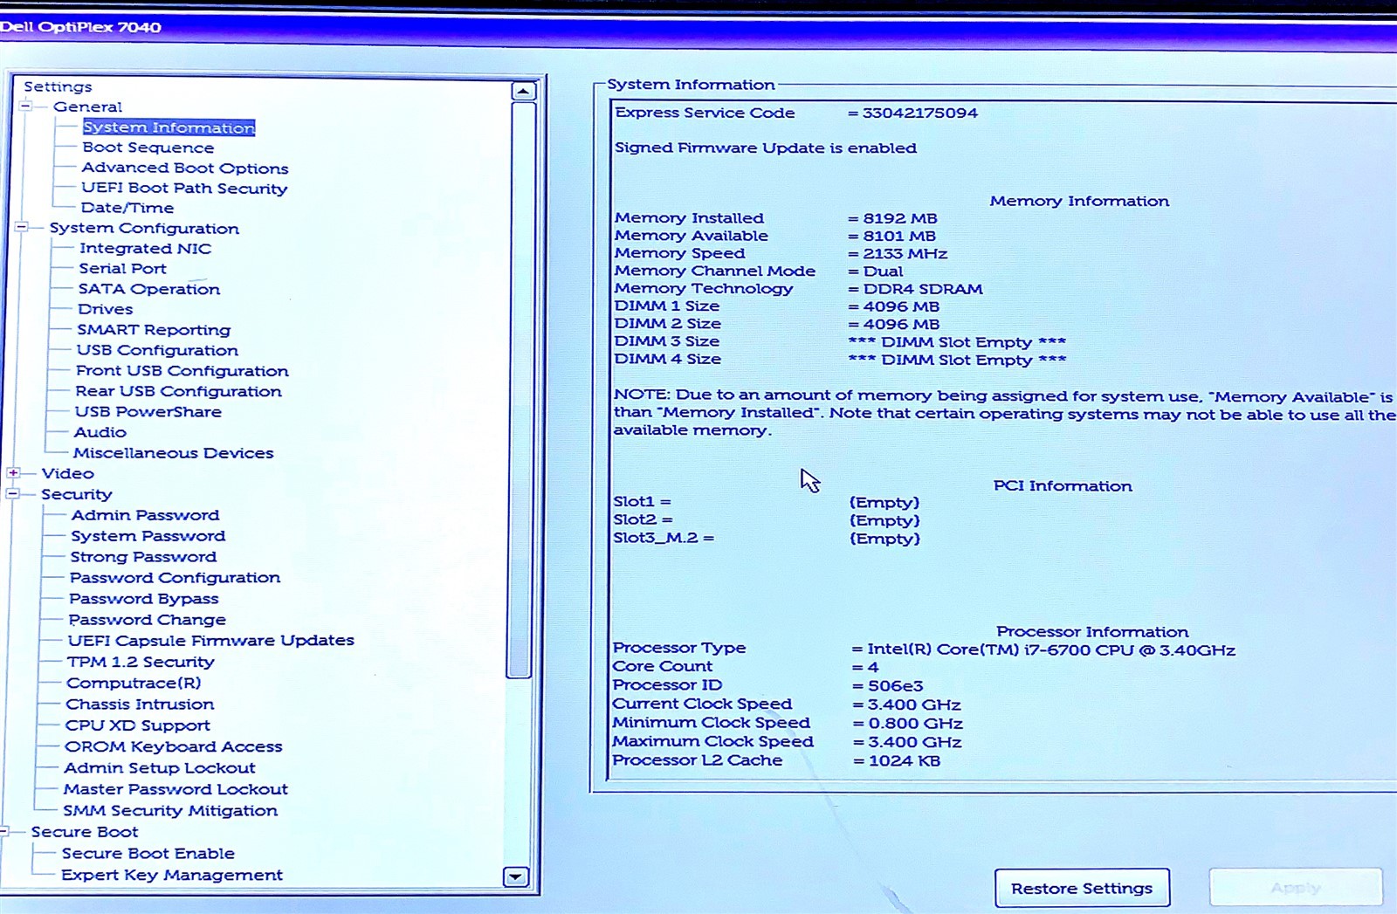The image size is (1397, 914).
Task: Click the Intel Core i7-6700 processor type value
Action: (1051, 650)
